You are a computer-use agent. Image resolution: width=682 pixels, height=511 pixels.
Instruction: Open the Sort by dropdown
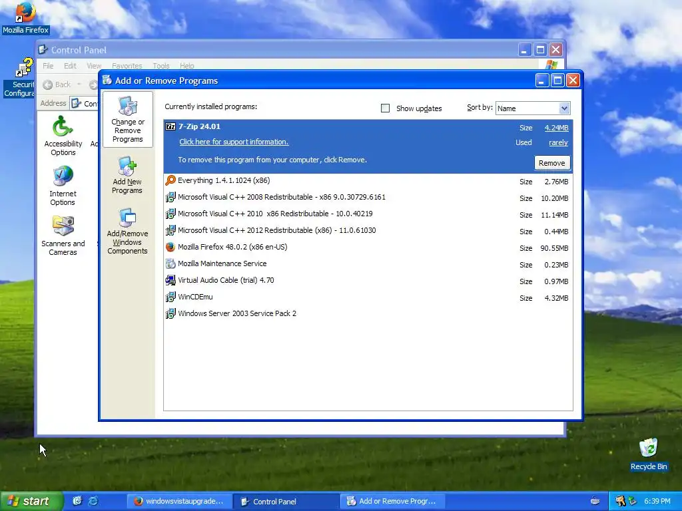[533, 108]
